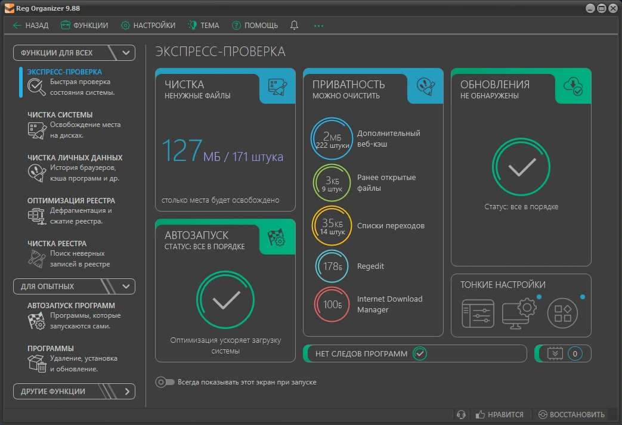Click the cloud download icon on Обновления card
This screenshot has width=622, height=425.
click(x=573, y=86)
